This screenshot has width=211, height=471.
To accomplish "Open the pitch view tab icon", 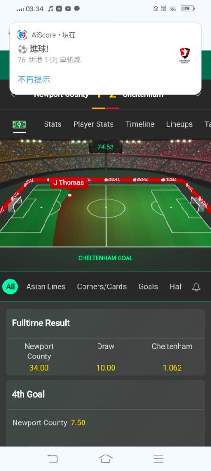I will coord(19,124).
